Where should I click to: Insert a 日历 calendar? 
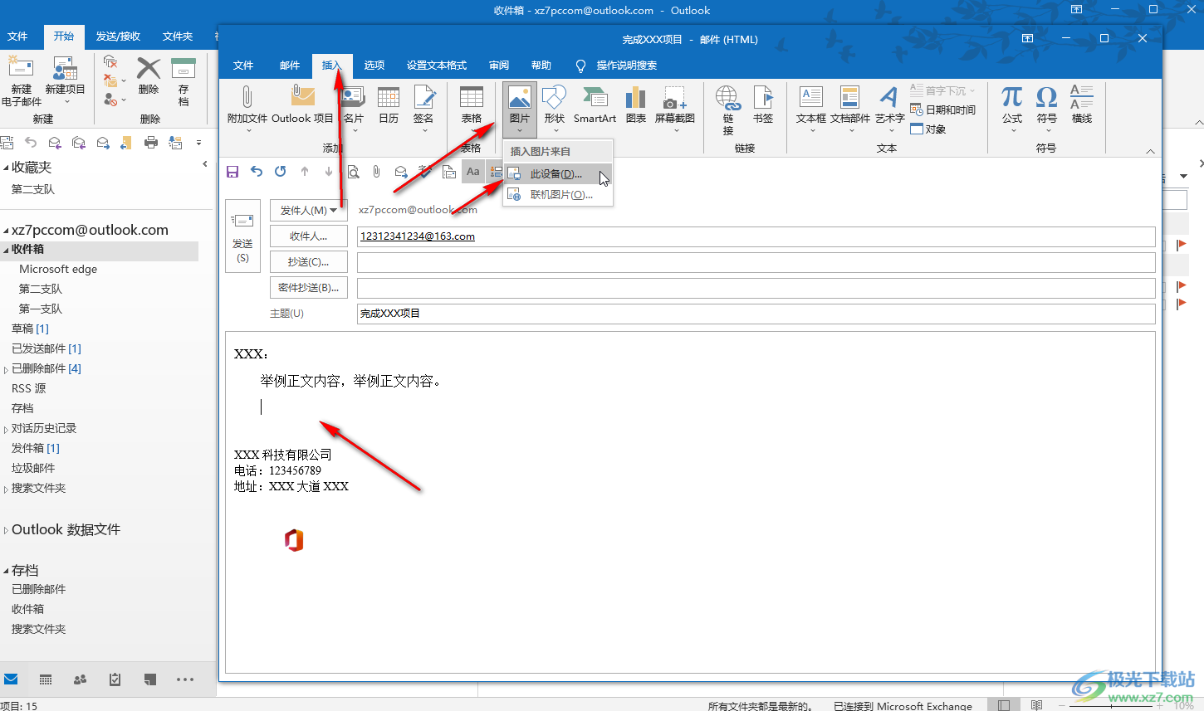pyautogui.click(x=389, y=105)
